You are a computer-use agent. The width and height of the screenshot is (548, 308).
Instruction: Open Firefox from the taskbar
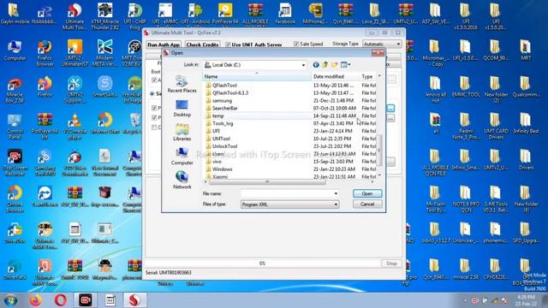(35, 300)
